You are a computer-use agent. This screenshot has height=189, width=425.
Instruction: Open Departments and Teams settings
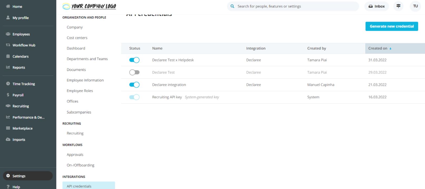(87, 59)
